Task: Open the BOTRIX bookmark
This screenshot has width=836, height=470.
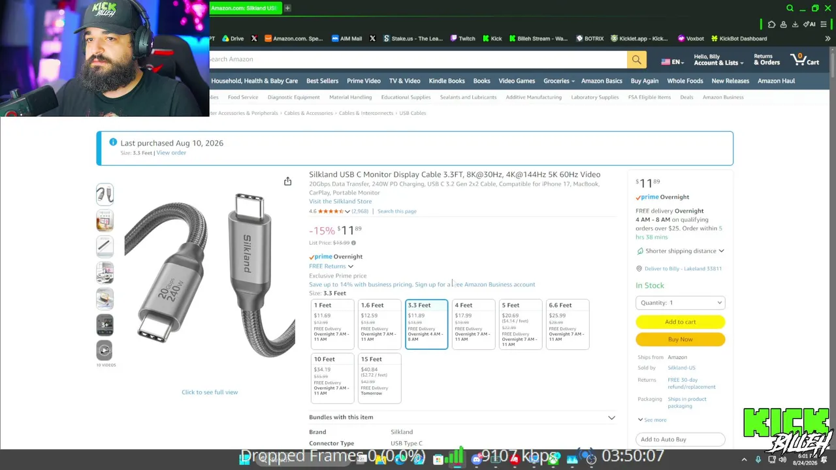Action: click(590, 39)
